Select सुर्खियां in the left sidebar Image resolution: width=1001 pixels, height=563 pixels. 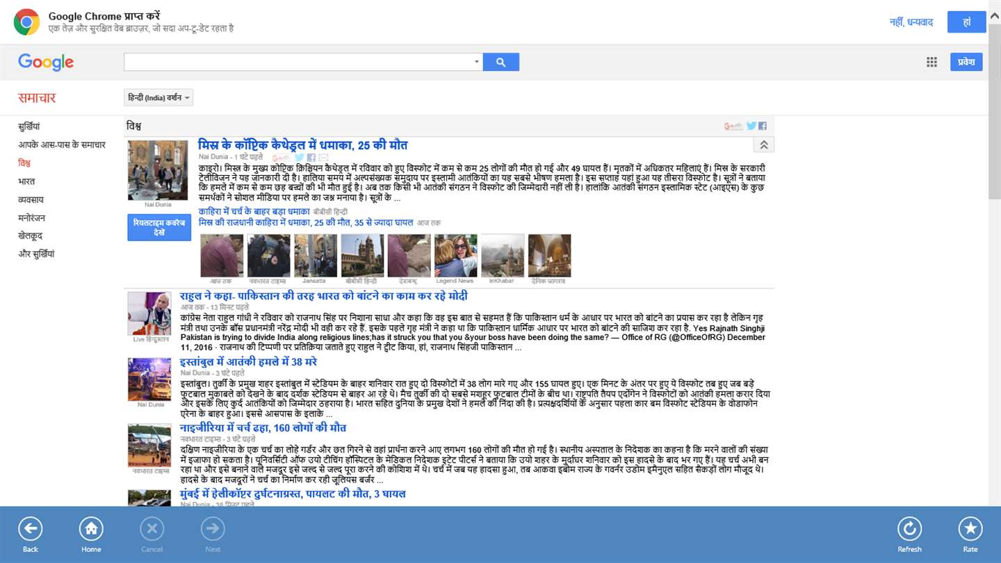tap(29, 127)
